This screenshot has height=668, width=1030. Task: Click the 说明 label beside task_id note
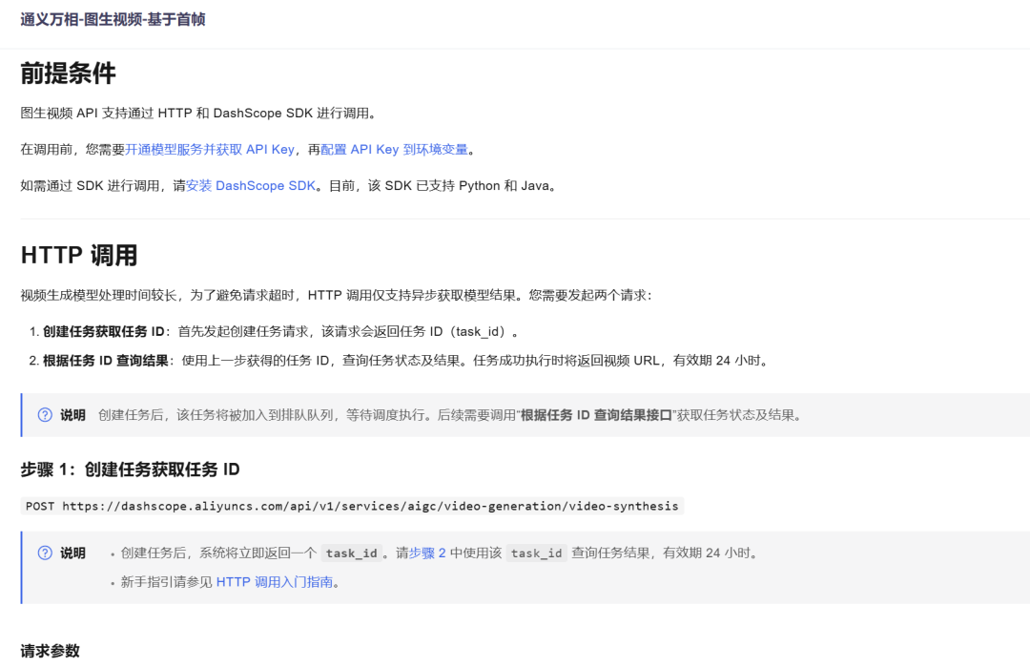click(x=72, y=553)
